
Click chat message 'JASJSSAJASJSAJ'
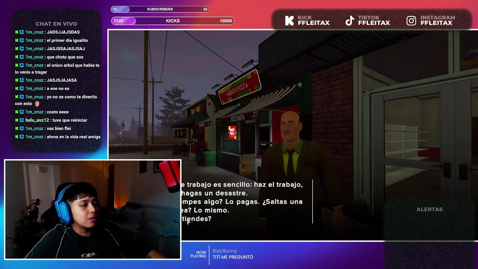coord(66,49)
